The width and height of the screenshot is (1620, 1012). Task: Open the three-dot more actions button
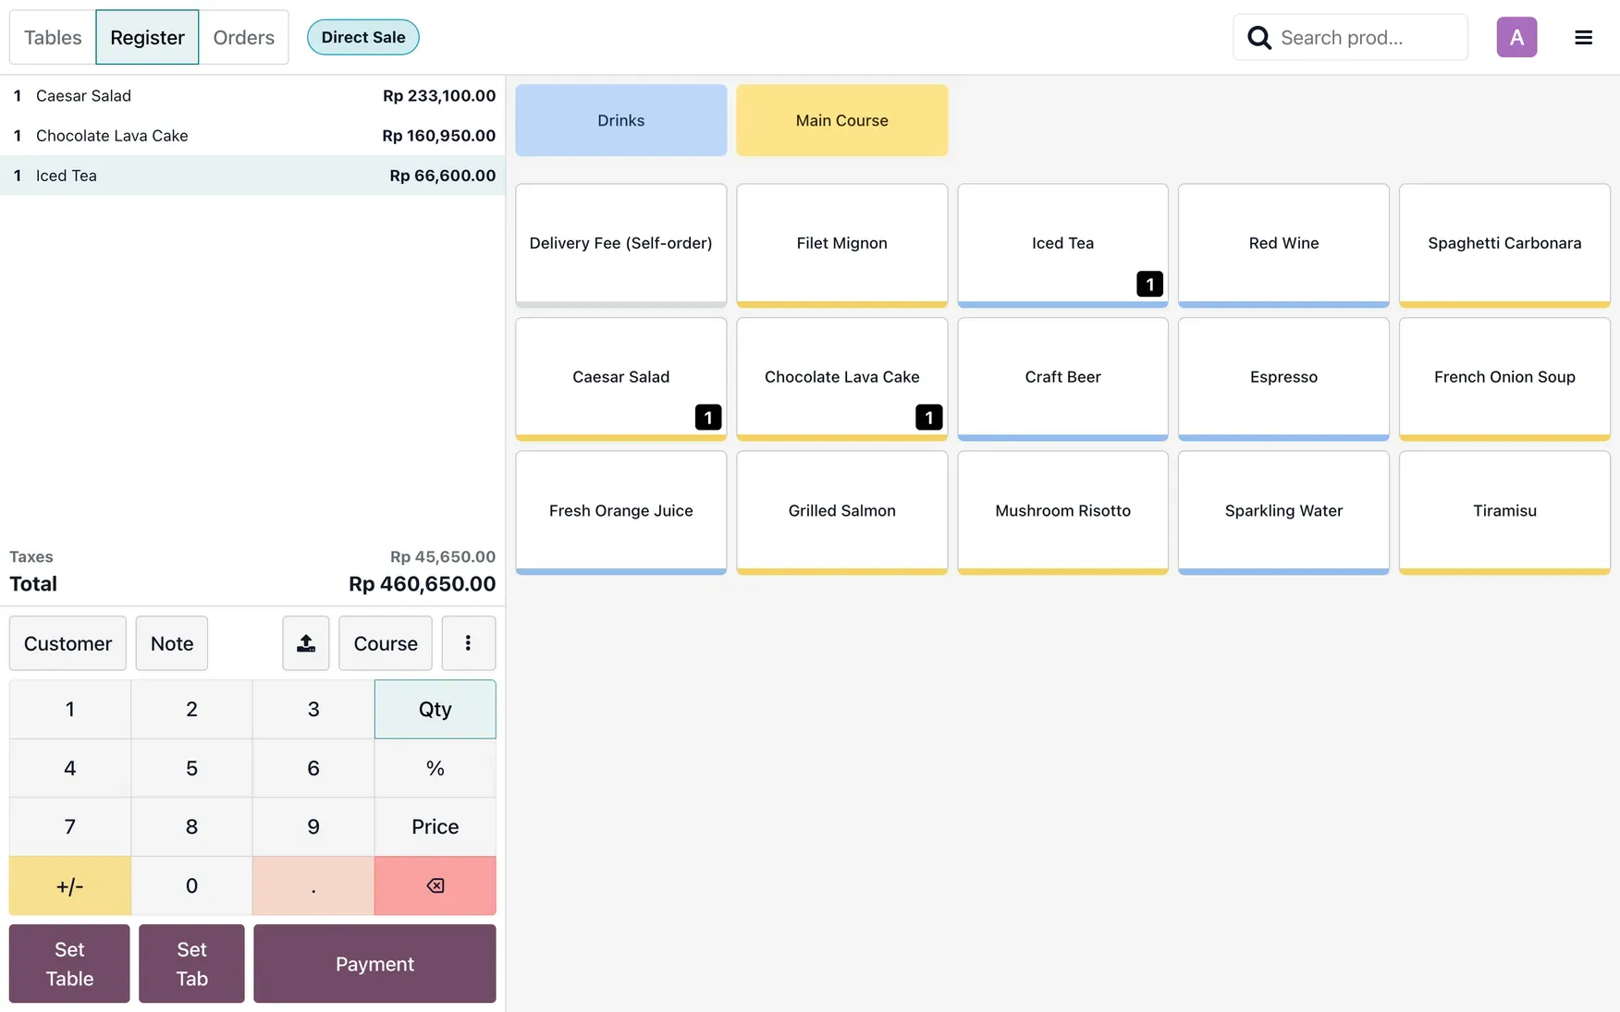[468, 643]
